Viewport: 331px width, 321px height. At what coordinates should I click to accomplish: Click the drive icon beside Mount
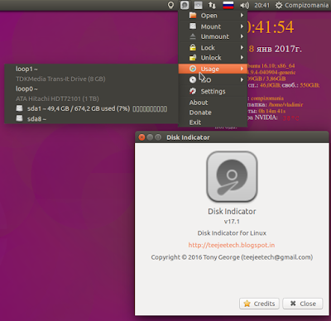[x=193, y=26]
